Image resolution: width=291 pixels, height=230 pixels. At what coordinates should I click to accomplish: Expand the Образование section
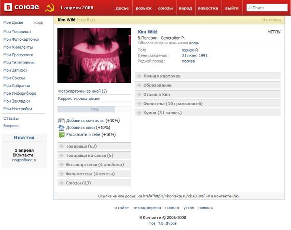pyautogui.click(x=208, y=85)
